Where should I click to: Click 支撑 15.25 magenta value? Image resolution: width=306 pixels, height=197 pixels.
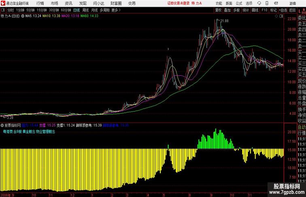[47, 125]
